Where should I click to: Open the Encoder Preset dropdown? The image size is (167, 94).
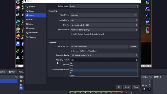coord(104,30)
